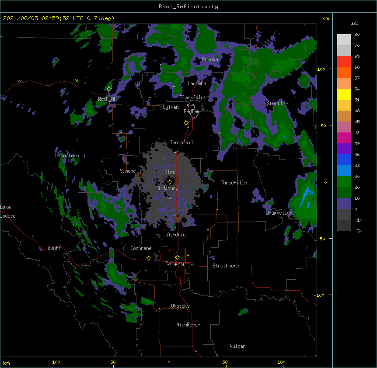Click the Sylvan label
The image size is (377, 368).
click(x=171, y=107)
